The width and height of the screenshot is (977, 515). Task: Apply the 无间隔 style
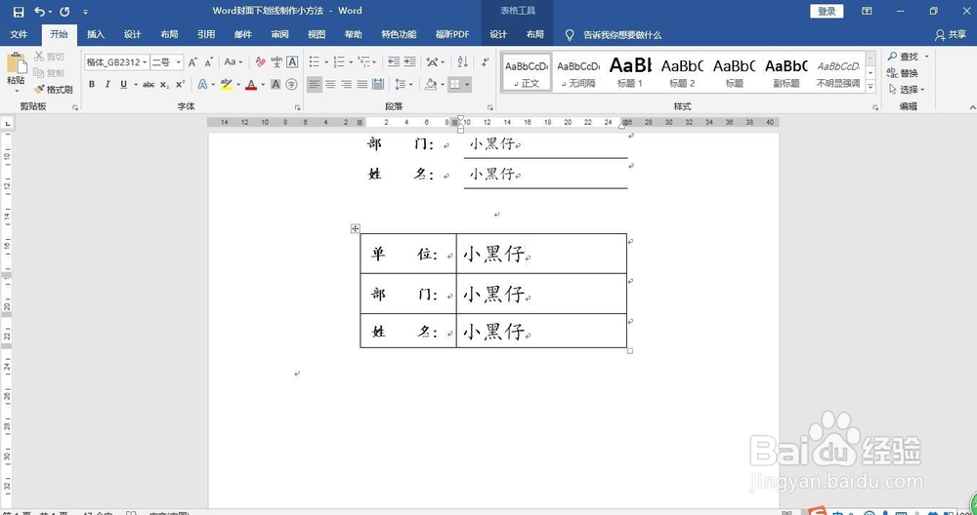coord(578,71)
